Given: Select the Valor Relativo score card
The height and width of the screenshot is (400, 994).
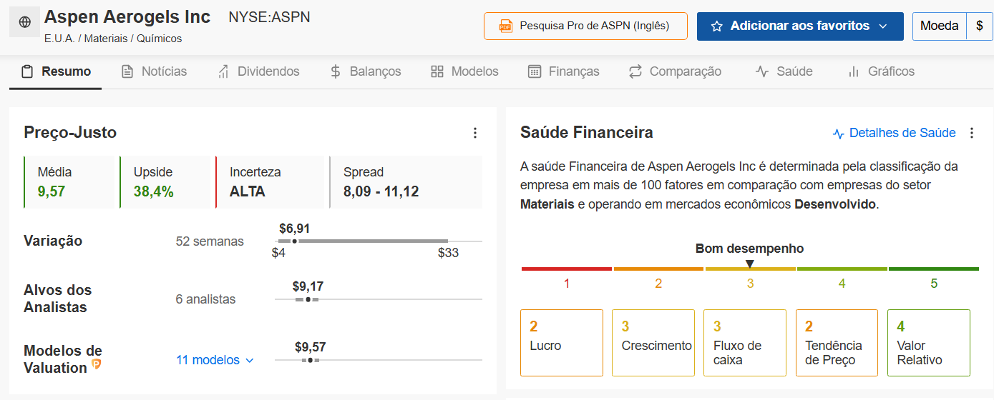Looking at the screenshot, I should (928, 343).
